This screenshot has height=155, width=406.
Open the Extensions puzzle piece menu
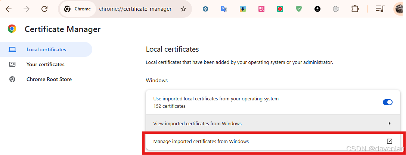pos(355,9)
